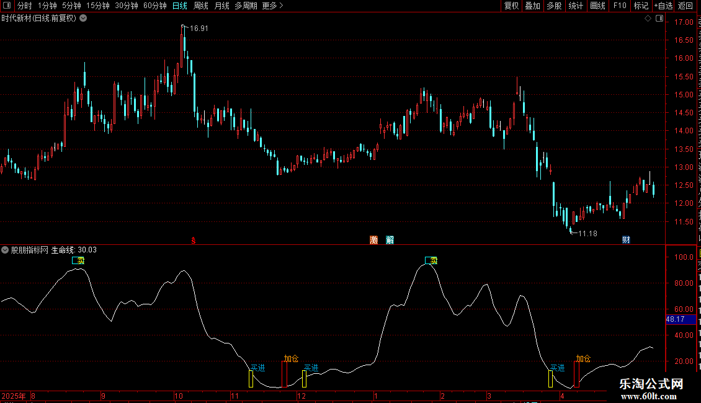This screenshot has width=701, height=403.
Task: Switch to 分时 intraday view
Action: tap(25, 6)
